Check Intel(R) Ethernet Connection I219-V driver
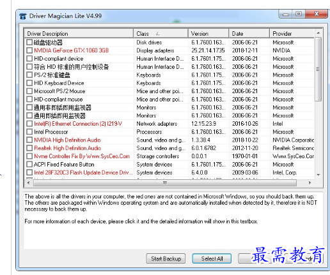This screenshot has height=275, width=330. click(29, 124)
